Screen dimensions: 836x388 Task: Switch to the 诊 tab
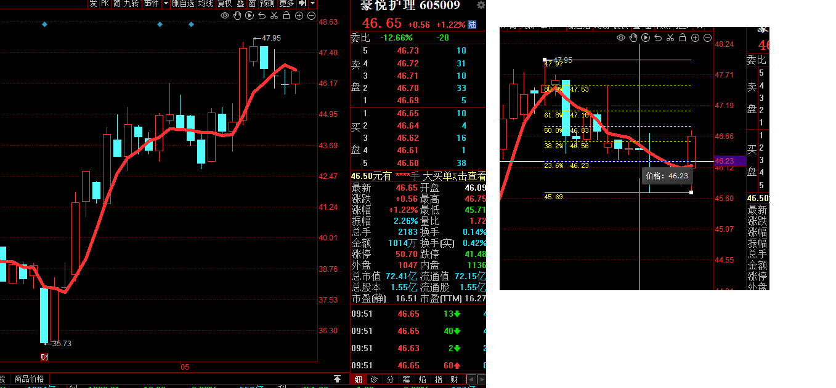(374, 379)
